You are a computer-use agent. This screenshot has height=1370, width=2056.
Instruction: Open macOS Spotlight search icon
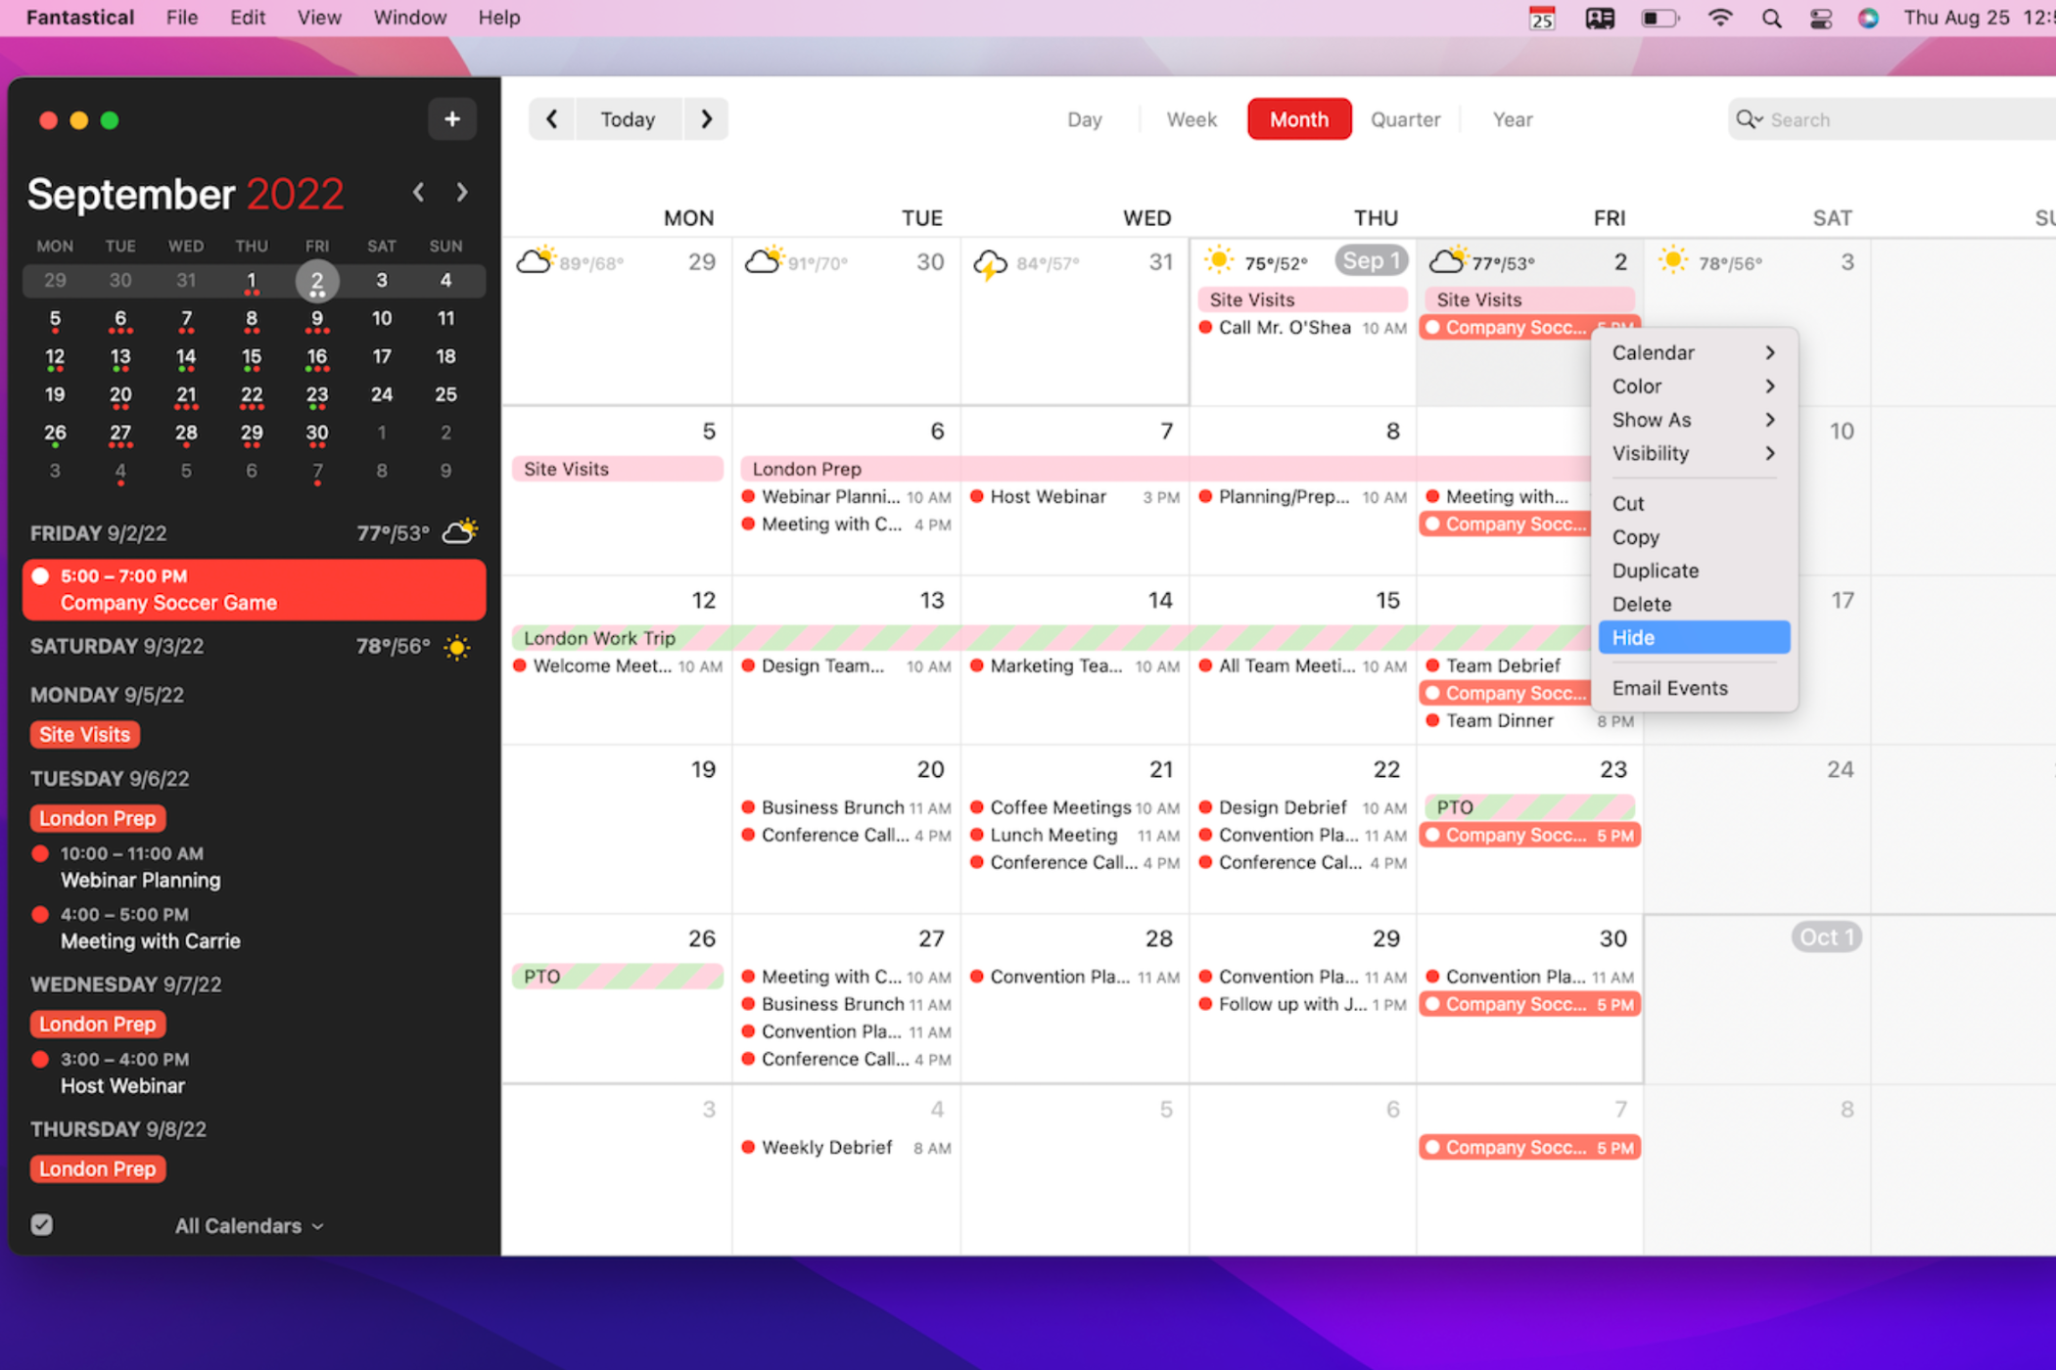pyautogui.click(x=1771, y=18)
